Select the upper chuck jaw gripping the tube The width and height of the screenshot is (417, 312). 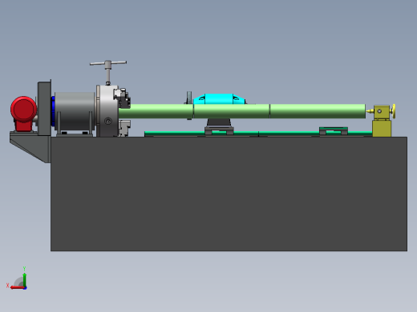(x=123, y=98)
